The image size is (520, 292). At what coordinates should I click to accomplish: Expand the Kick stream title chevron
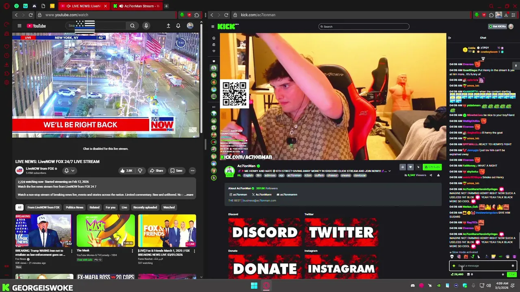tap(390, 171)
